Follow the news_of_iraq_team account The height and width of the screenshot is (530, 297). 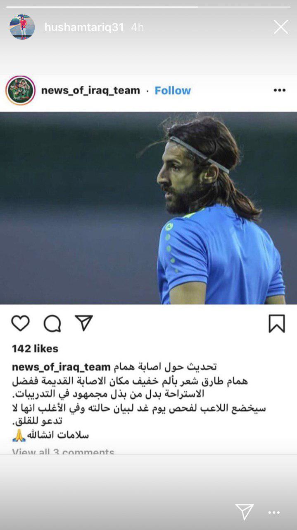tap(173, 90)
